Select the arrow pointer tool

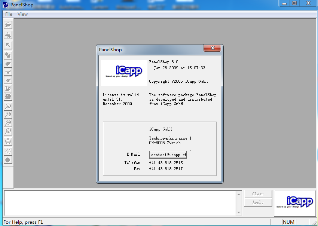(x=8, y=45)
